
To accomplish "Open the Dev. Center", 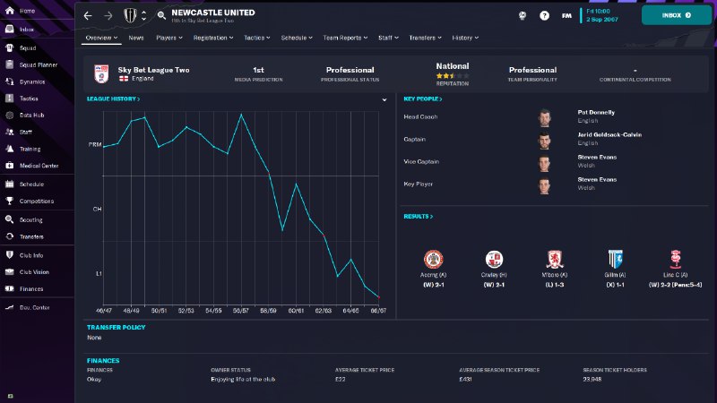I will [37, 307].
